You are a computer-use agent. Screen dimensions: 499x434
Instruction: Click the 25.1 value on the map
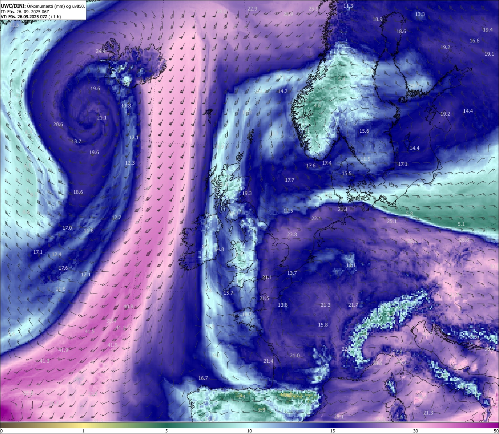pos(392,221)
